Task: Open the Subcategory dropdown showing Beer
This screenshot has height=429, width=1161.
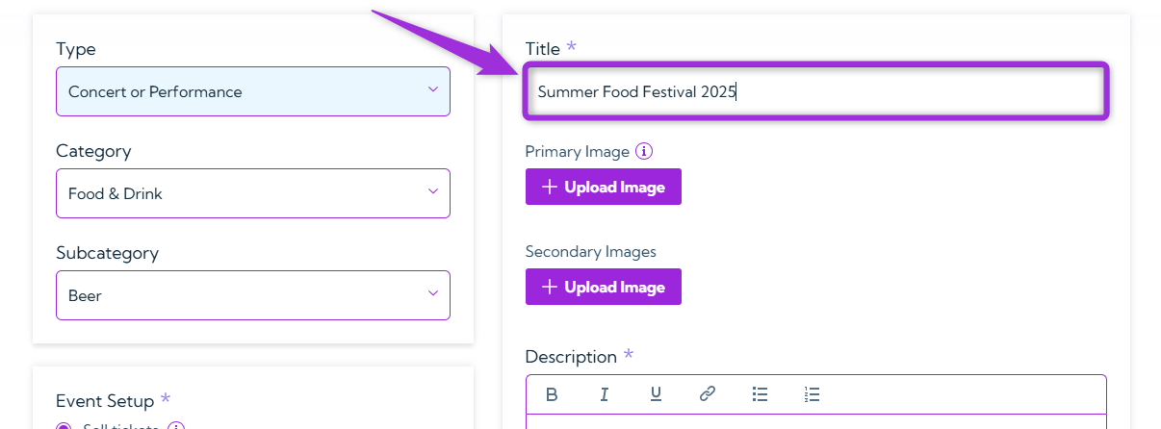Action: (253, 295)
